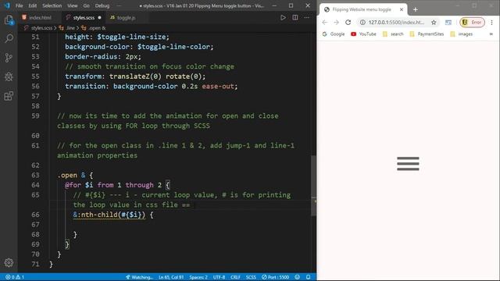Open the Selection menu

[x=52, y=5]
